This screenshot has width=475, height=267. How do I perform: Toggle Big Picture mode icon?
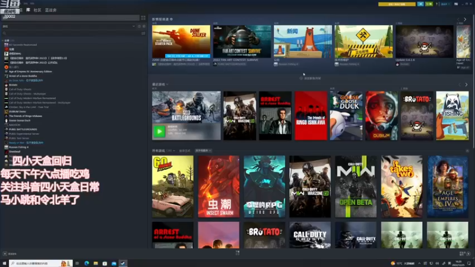pyautogui.click(x=456, y=4)
